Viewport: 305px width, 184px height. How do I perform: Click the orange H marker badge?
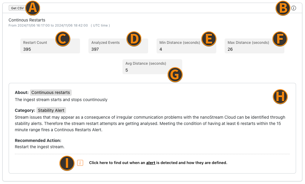(280, 97)
